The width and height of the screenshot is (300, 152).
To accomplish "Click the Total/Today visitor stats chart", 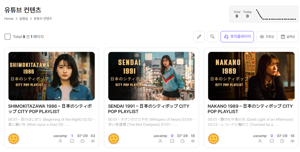I will coord(264,14).
